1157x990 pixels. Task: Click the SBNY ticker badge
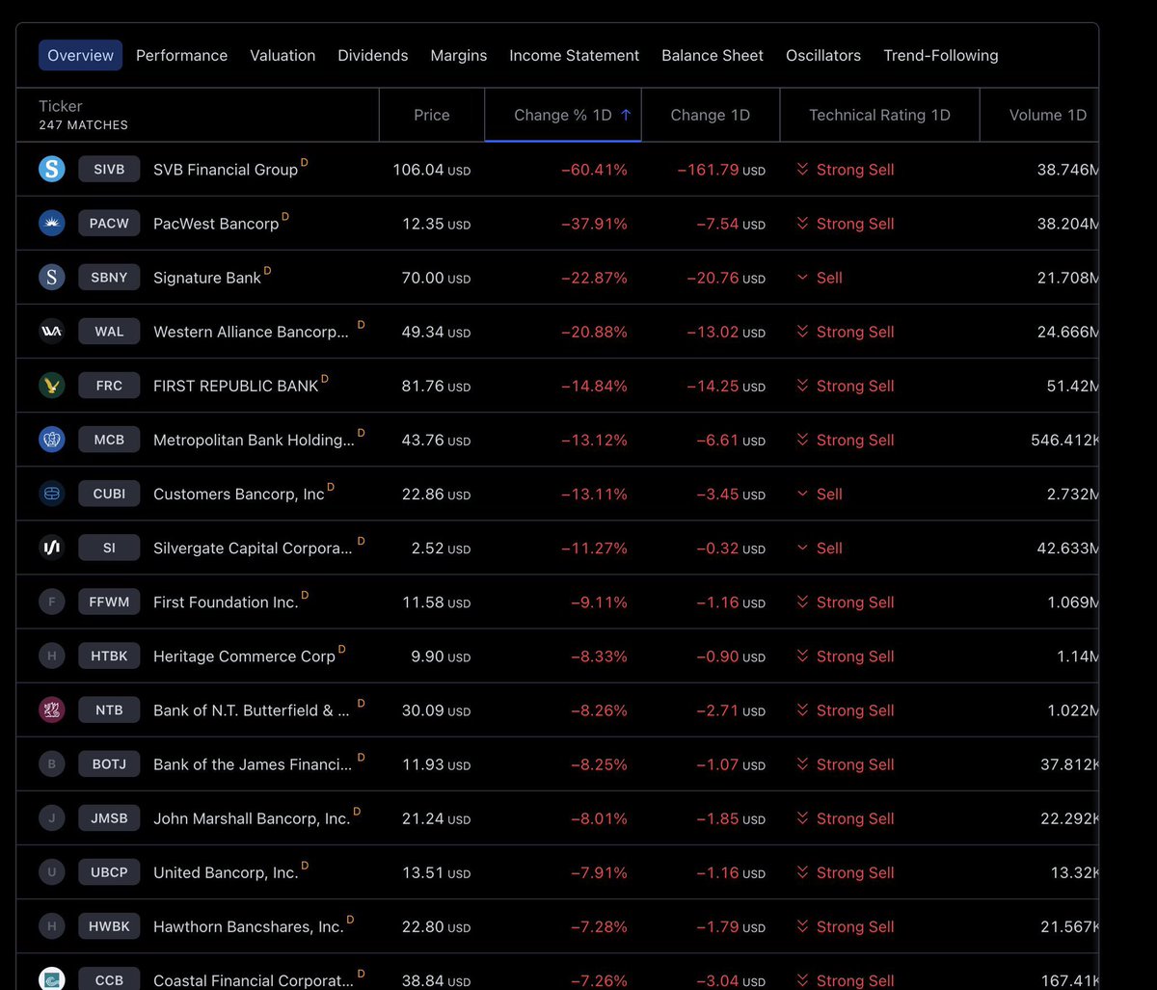(109, 278)
